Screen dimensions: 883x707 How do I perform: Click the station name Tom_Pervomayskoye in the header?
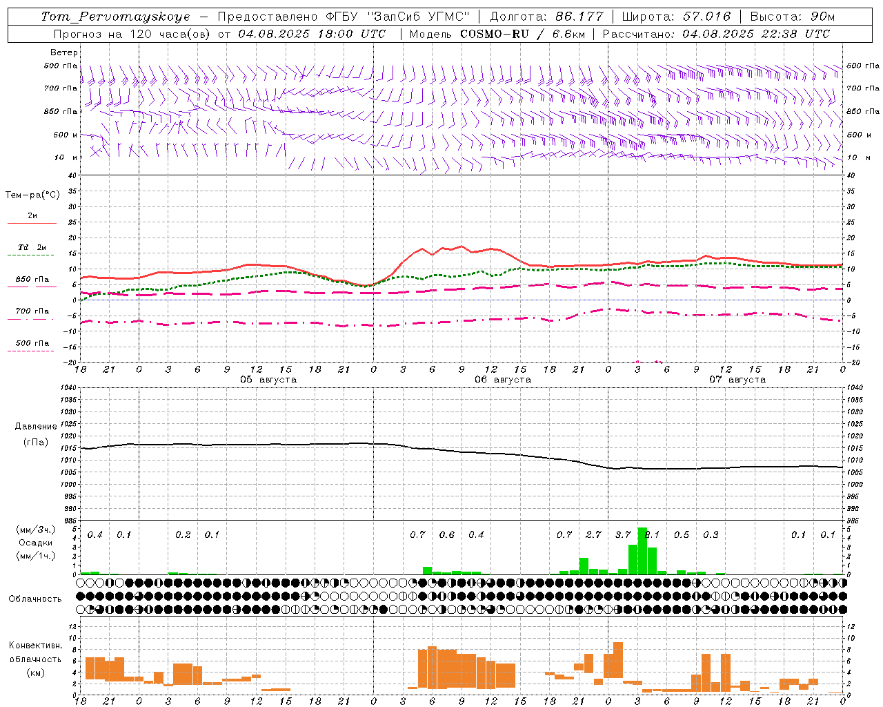tap(115, 17)
